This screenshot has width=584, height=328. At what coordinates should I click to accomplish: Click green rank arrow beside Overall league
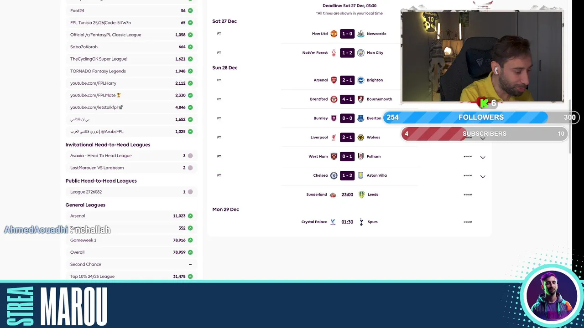(x=190, y=252)
